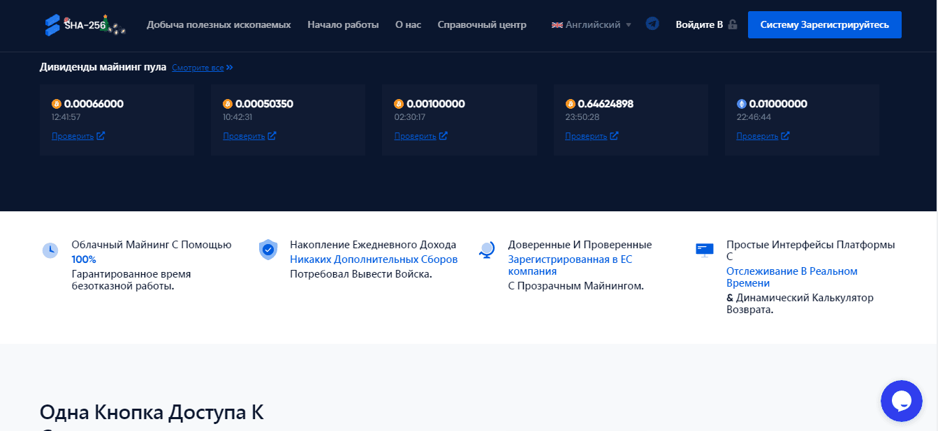Expand Смотрите все double chevron
Image resolution: width=938 pixels, height=431 pixels.
pyautogui.click(x=230, y=68)
